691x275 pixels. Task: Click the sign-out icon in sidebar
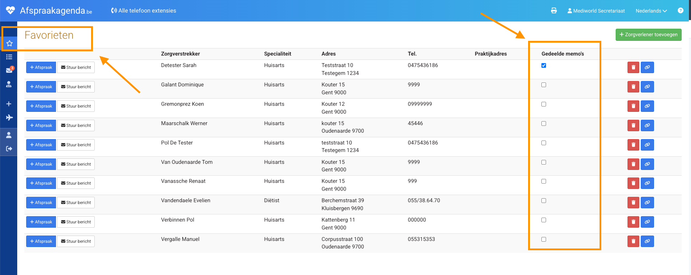click(x=9, y=148)
